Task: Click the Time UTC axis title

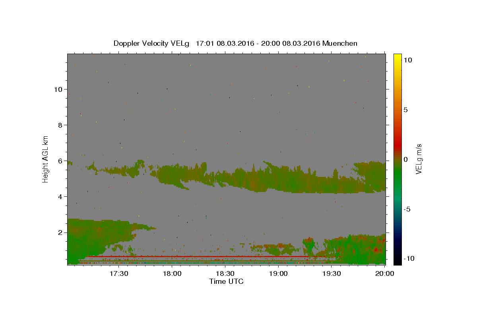Action: (226, 281)
